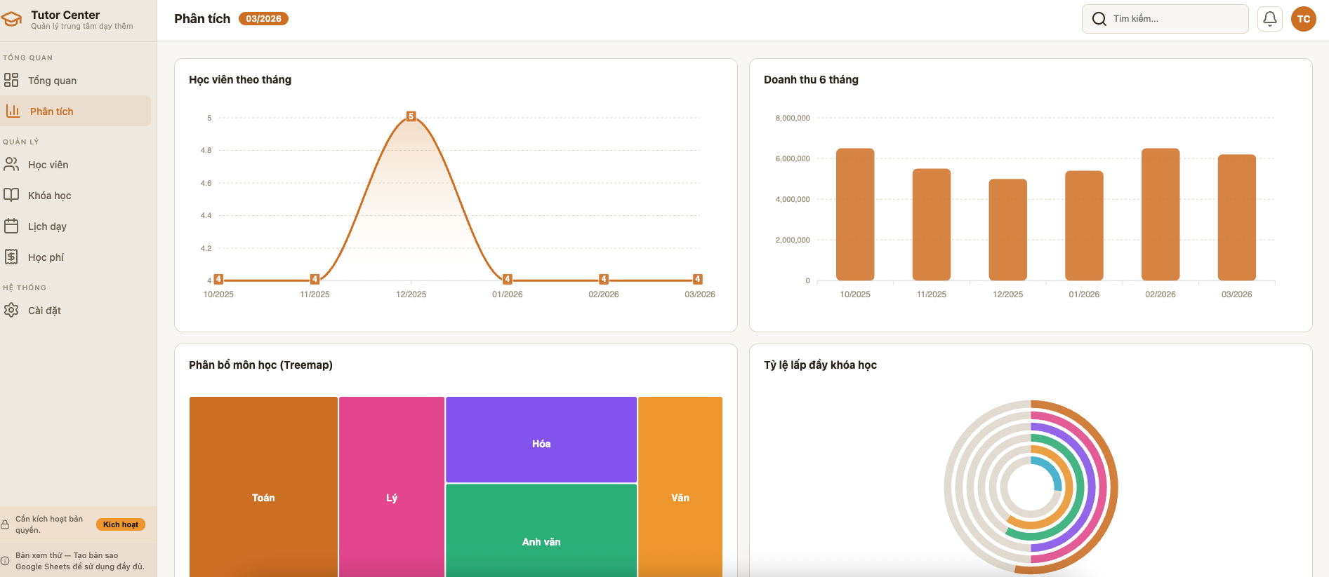Screen dimensions: 1329x577
Task: Click the search magnifier icon
Action: [x=1099, y=19]
